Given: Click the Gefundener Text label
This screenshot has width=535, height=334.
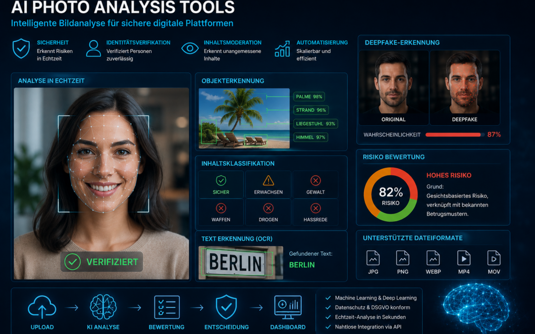Looking at the screenshot, I should [311, 253].
